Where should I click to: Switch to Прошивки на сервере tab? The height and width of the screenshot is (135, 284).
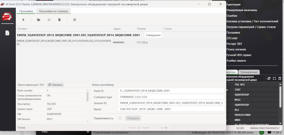pos(54,11)
